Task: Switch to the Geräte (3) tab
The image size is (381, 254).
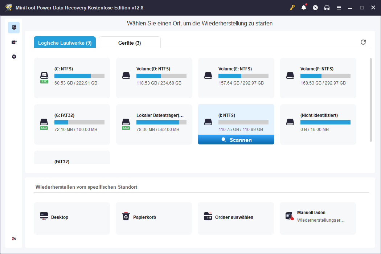Action: coord(129,42)
